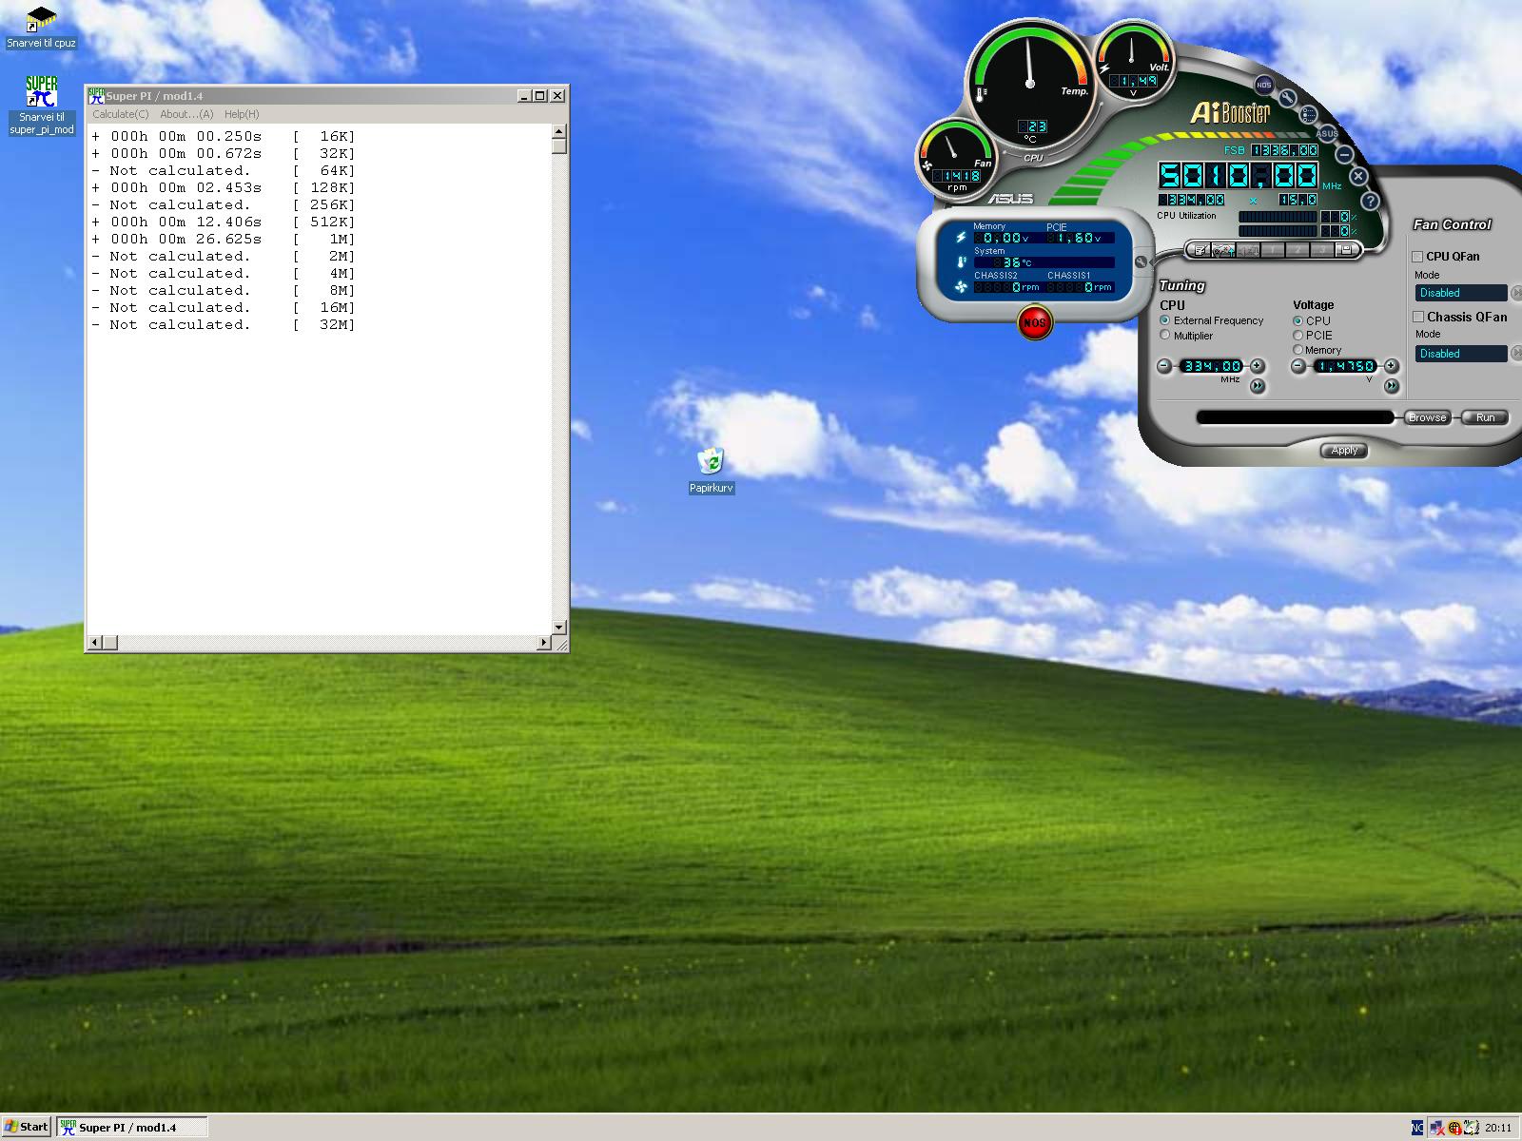Image resolution: width=1522 pixels, height=1141 pixels.
Task: Increase voltage with plus button
Action: [1391, 366]
